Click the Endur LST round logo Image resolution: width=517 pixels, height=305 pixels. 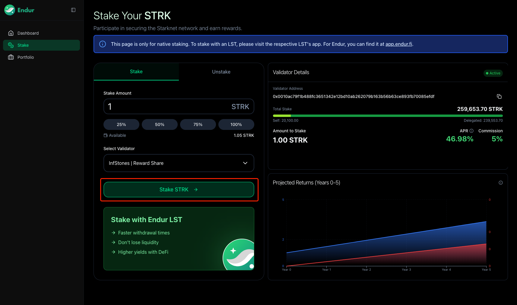pos(239,254)
